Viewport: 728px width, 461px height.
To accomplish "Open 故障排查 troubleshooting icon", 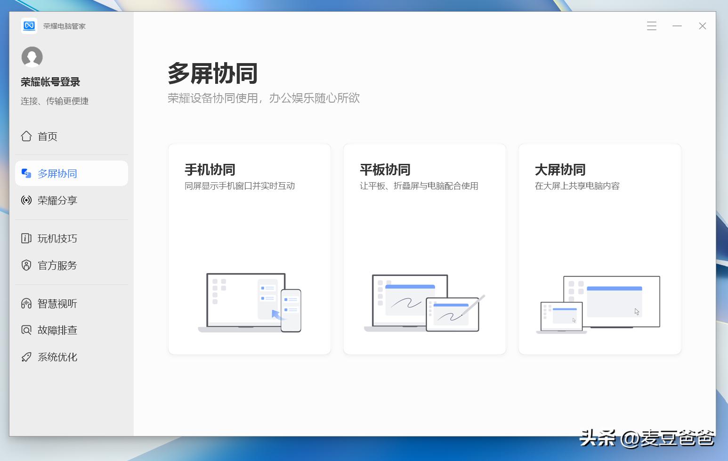I will click(x=26, y=330).
